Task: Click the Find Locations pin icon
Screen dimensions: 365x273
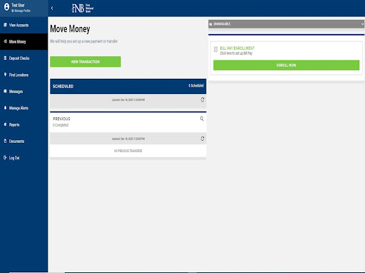Action: pos(5,75)
